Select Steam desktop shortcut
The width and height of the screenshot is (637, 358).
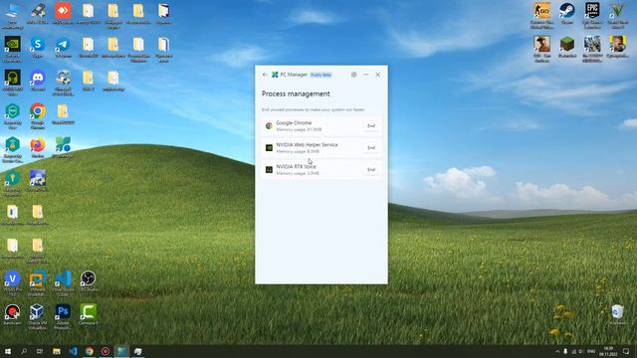(567, 13)
